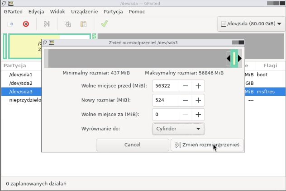Click the right resize handle arrow
The width and height of the screenshot is (286, 191).
[240, 58]
